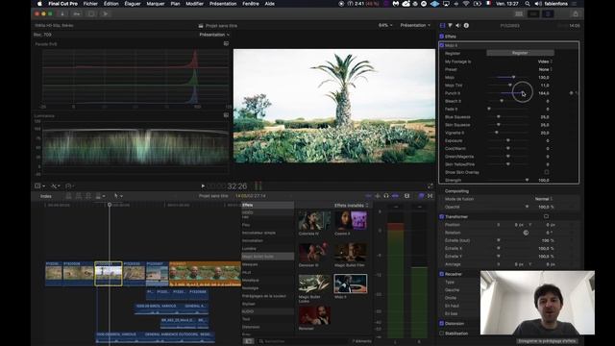
Task: Open the viewer Présentation dropdown
Action: (x=415, y=25)
